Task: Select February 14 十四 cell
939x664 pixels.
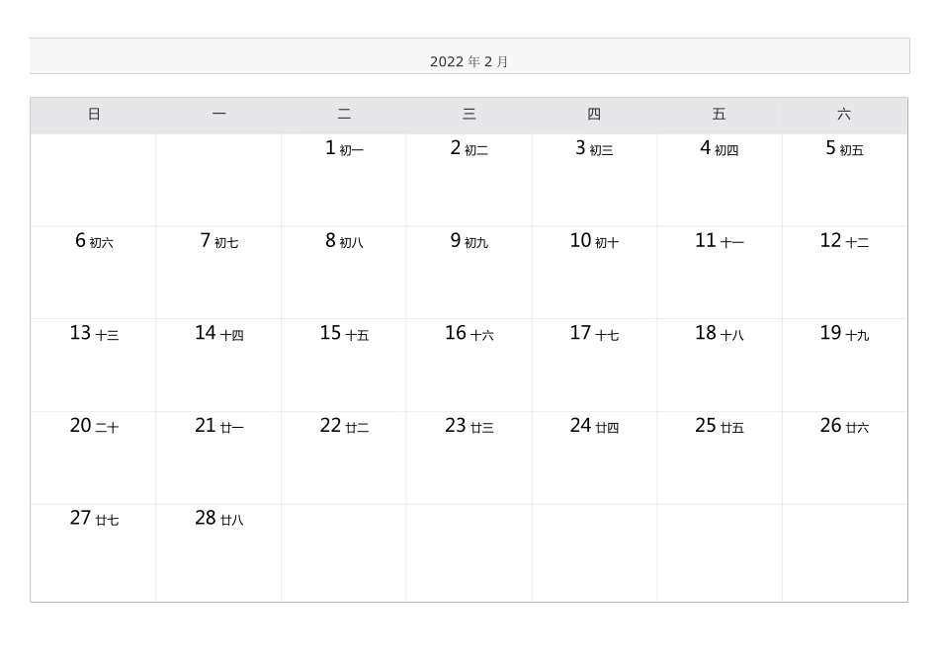Action: [218, 334]
